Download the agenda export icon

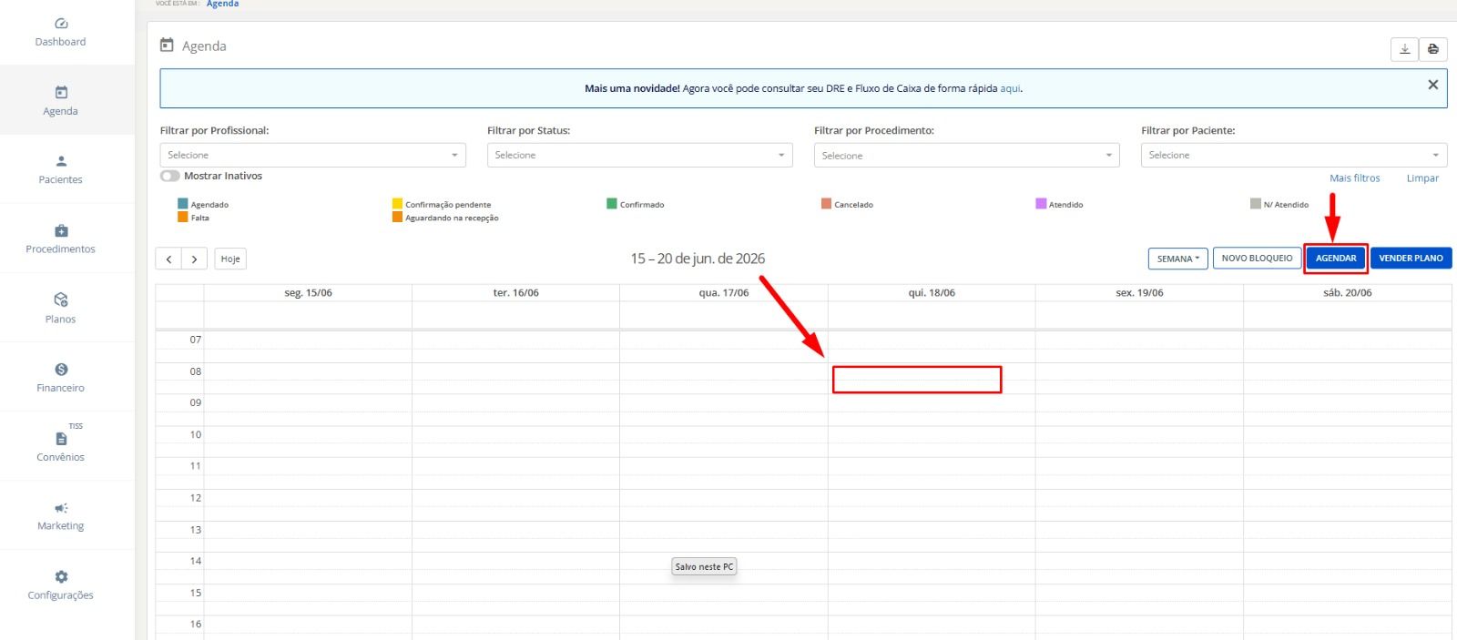tap(1404, 49)
